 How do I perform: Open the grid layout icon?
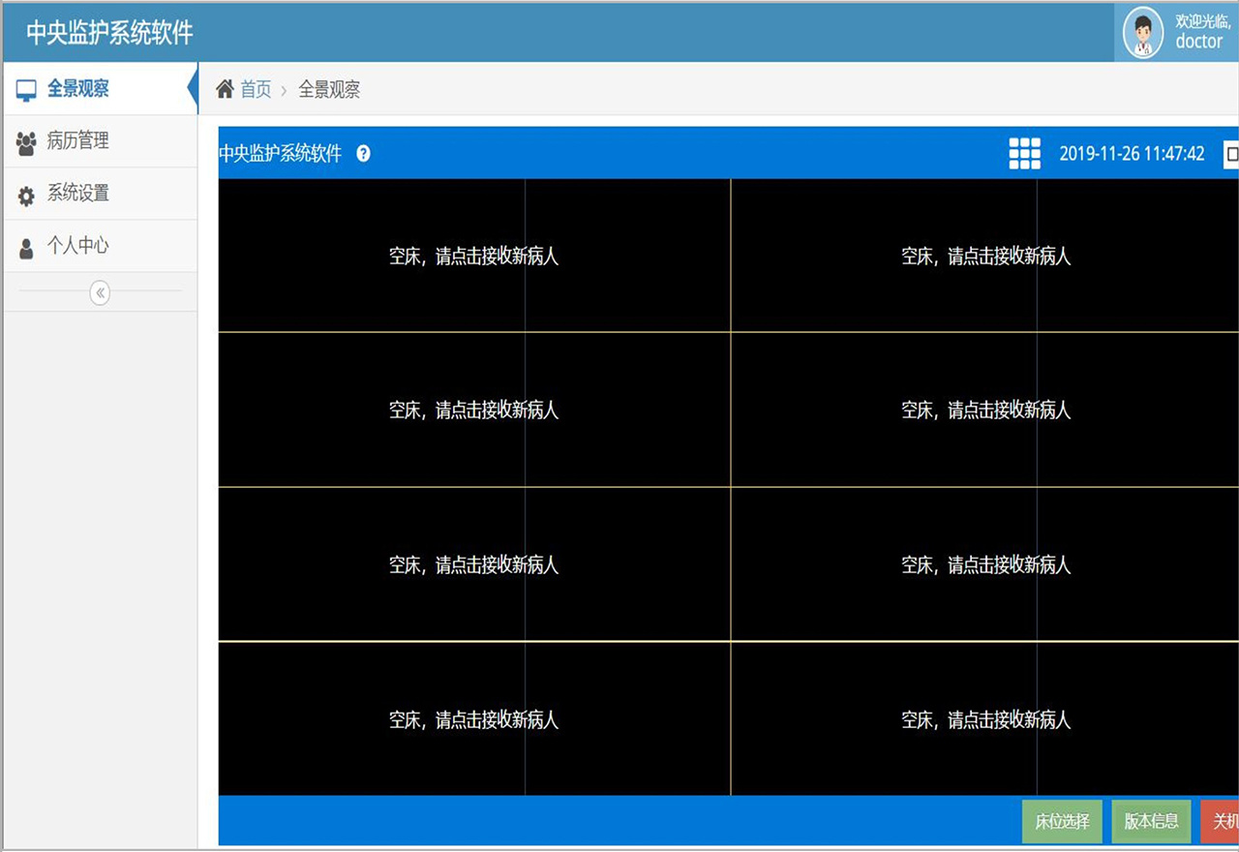1025,153
